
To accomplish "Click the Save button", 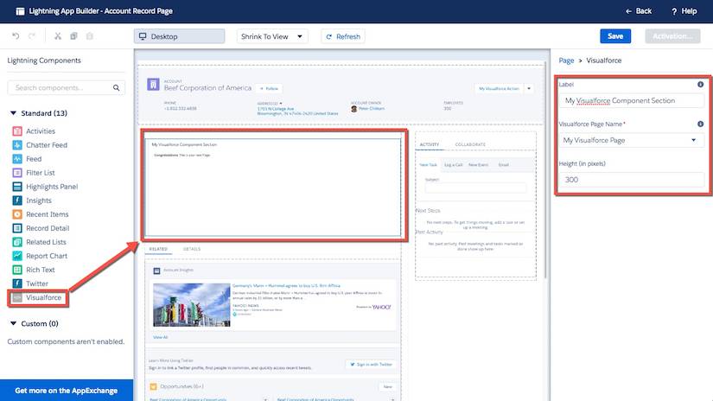I will click(615, 36).
